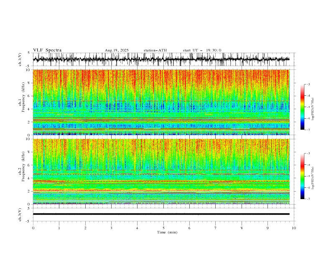331x256 pixels.
Task: Click the "8" kHz tick of ch.1 spectrogram
Action: (x=29, y=83)
